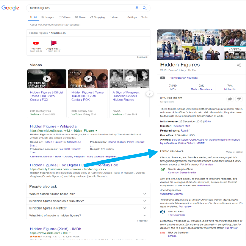The image size is (246, 246).
Task: Click Donna Gigliotti producer link
Action: [x=117, y=142]
